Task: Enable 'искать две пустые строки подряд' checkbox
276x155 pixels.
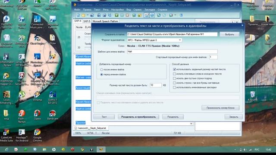Action: pos(174,78)
